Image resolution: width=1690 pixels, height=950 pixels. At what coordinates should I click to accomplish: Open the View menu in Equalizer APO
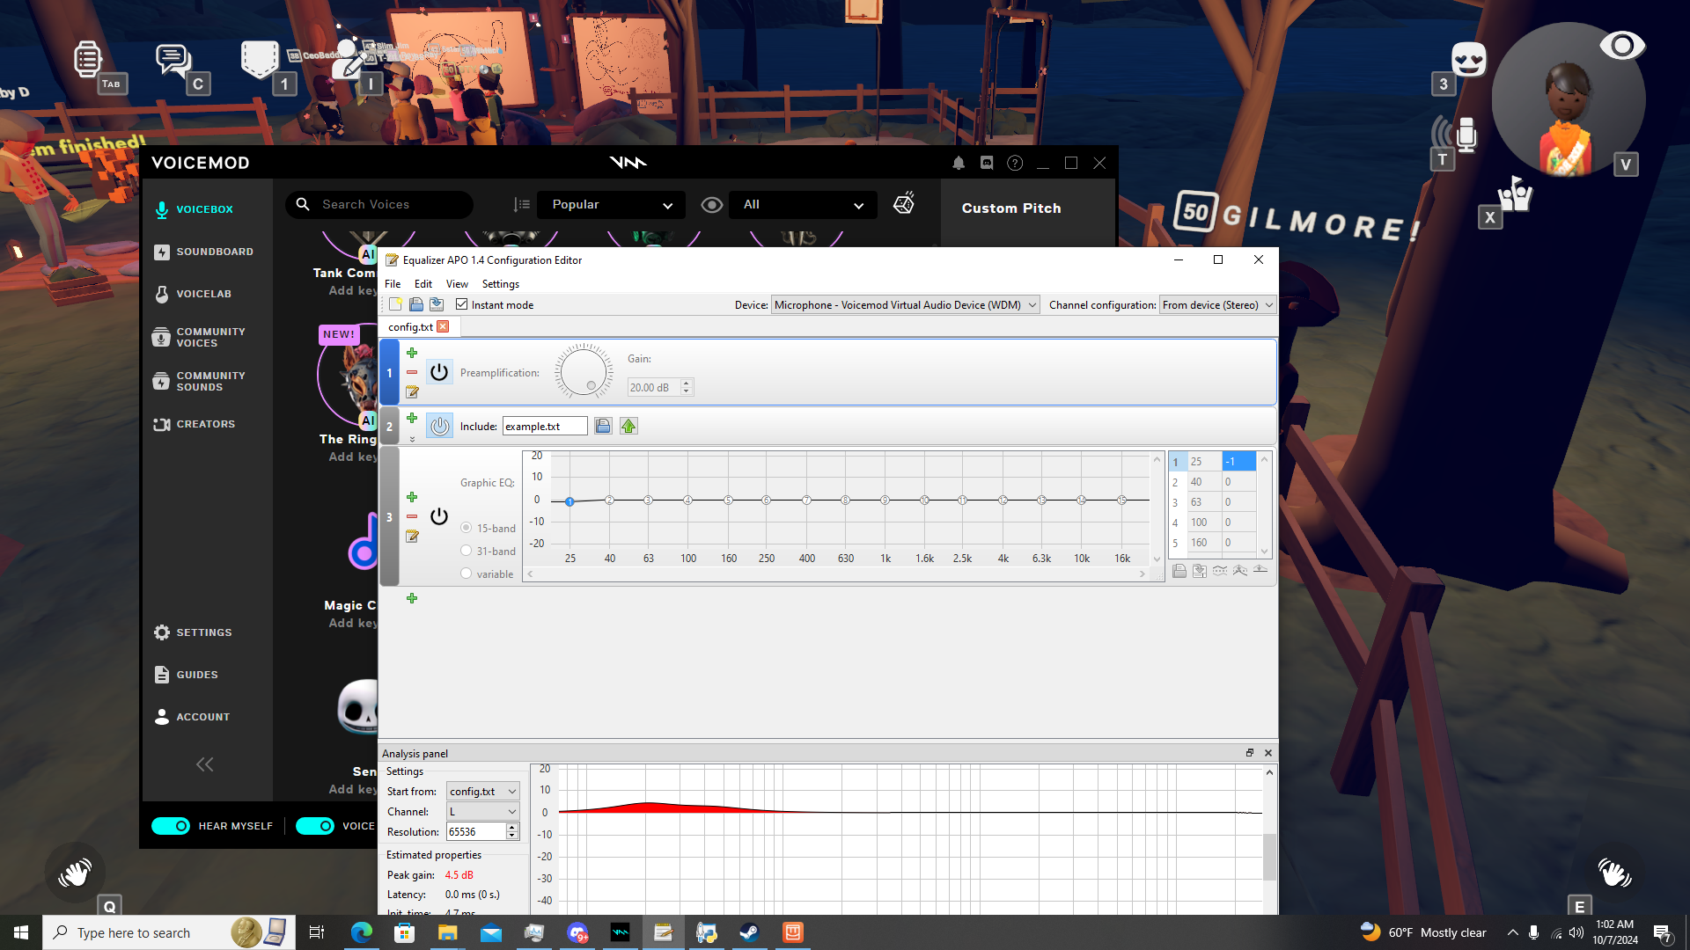pos(457,283)
